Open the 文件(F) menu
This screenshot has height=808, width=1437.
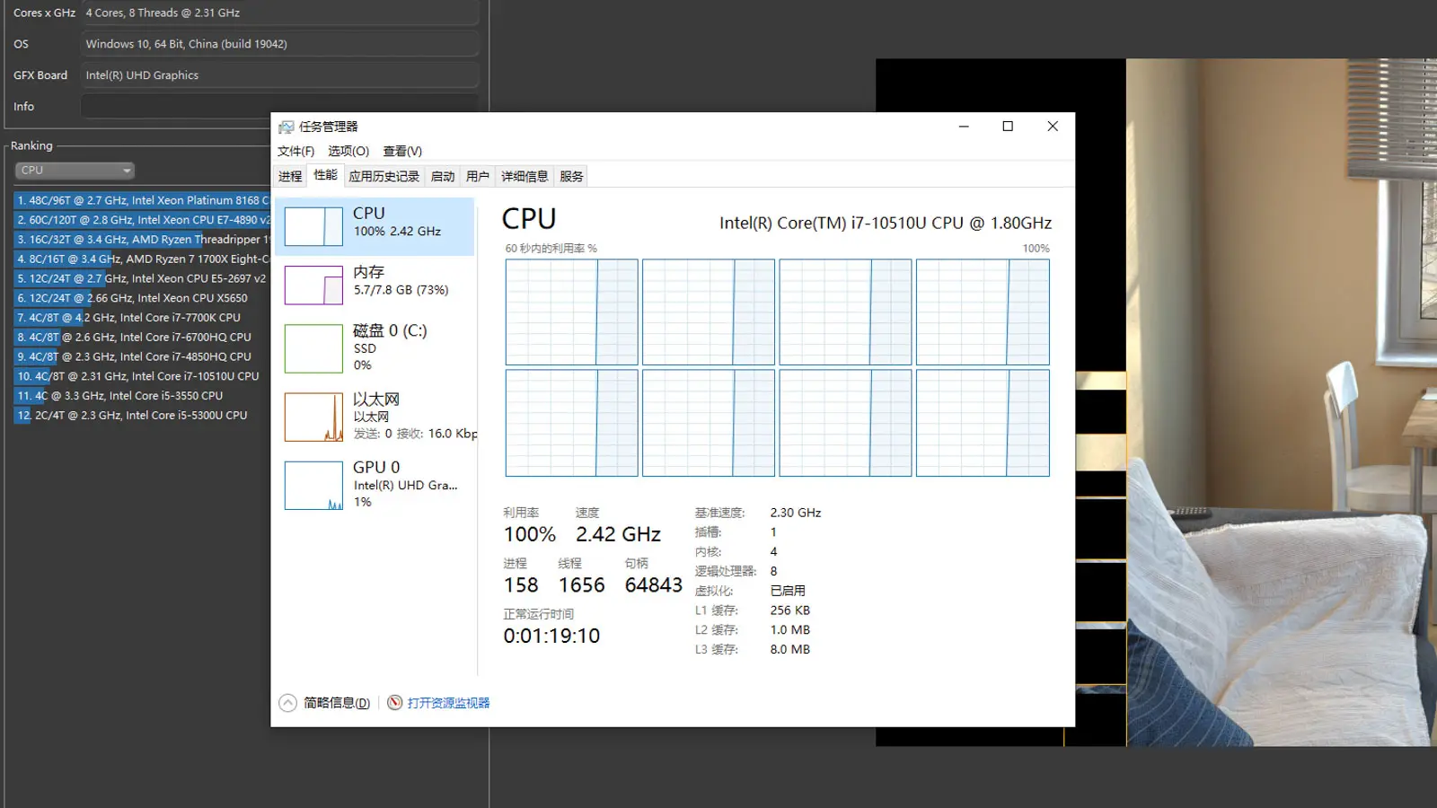point(295,151)
